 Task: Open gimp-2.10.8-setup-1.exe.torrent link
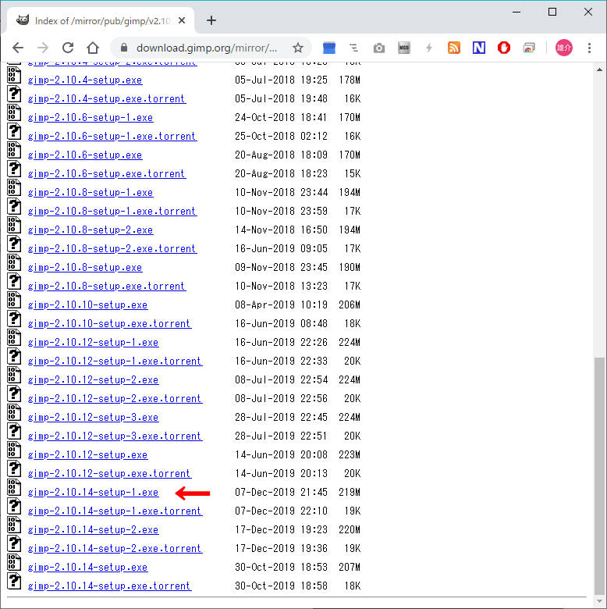pyautogui.click(x=112, y=212)
